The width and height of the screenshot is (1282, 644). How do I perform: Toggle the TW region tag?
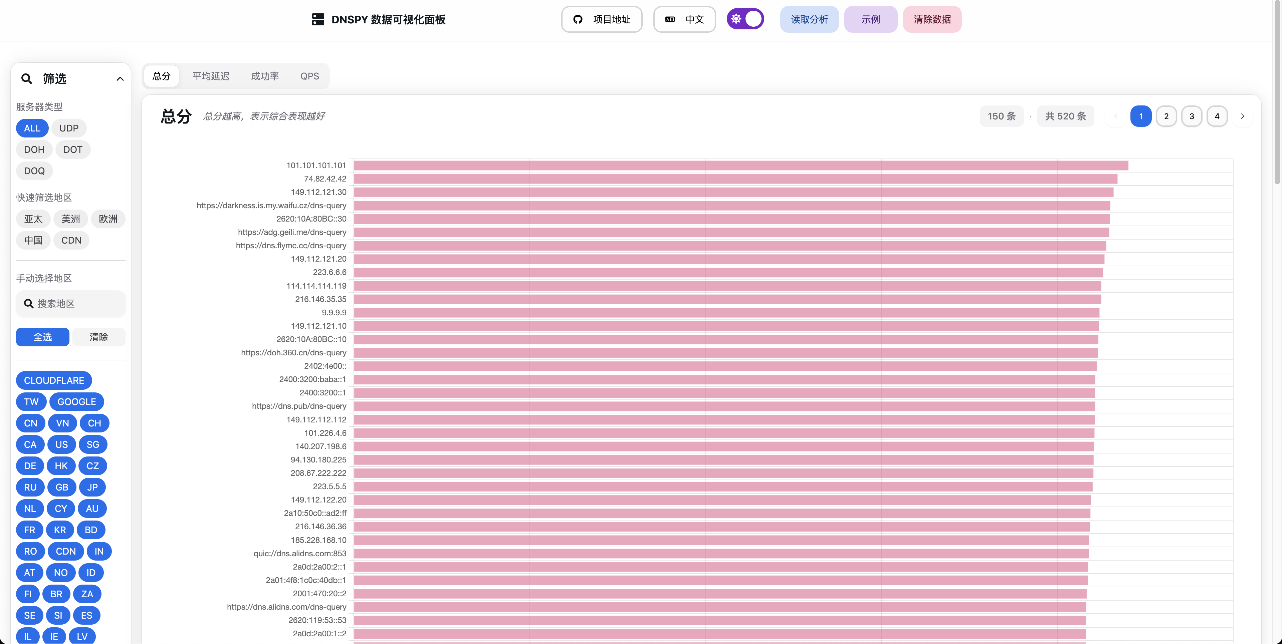pos(31,402)
